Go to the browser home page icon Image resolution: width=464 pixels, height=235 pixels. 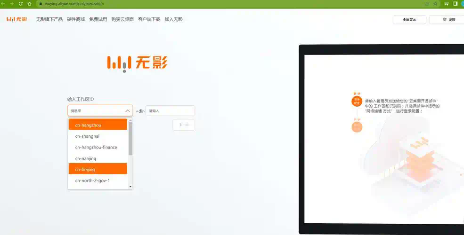(x=29, y=4)
